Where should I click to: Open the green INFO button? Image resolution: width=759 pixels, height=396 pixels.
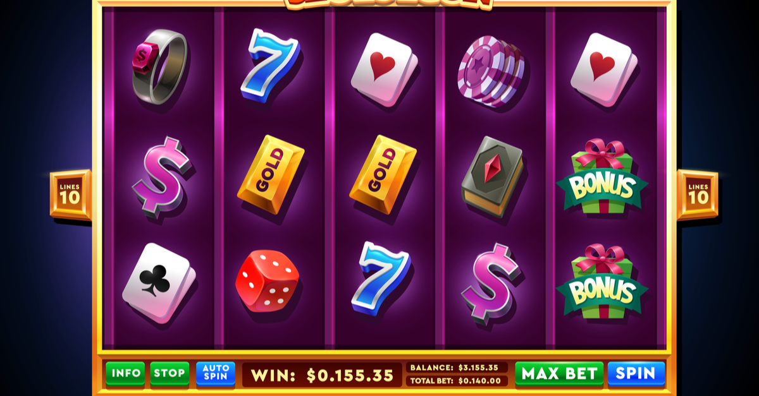point(125,374)
